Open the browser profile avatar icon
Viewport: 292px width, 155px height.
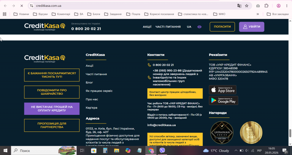pyautogui.click(x=279, y=6)
